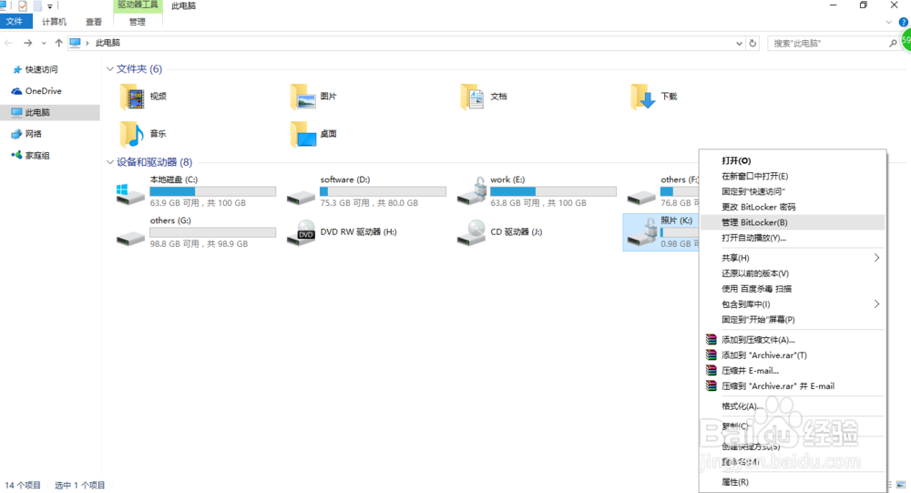Viewport: 911px width, 493px height.
Task: Expand the ribbon with the chevron
Action: (889, 22)
